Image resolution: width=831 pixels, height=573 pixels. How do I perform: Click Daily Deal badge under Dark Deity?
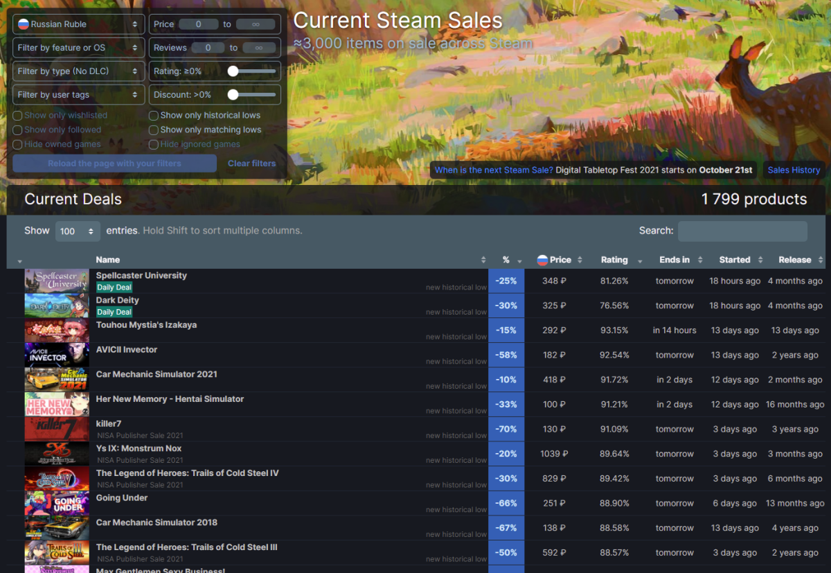(114, 312)
